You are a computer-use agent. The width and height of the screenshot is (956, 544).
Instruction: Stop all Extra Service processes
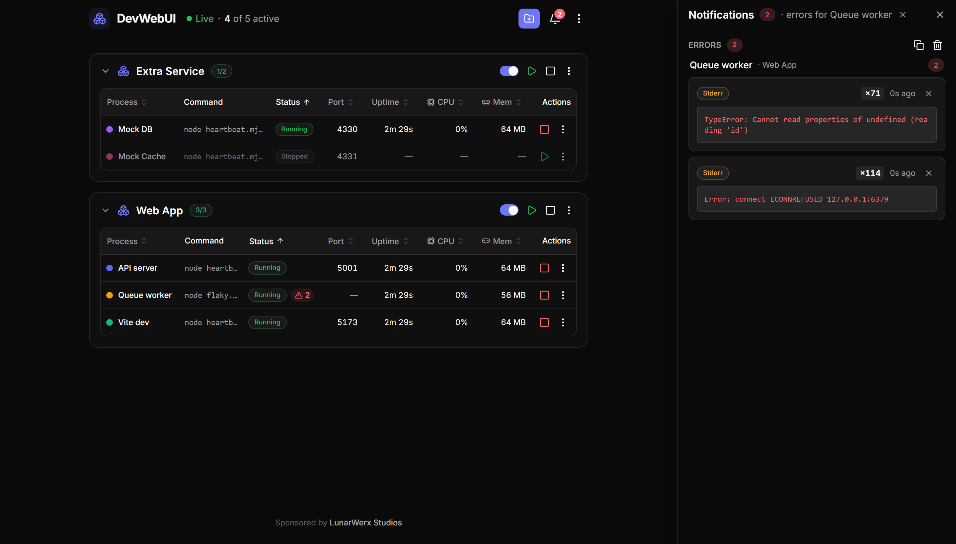pyautogui.click(x=550, y=71)
